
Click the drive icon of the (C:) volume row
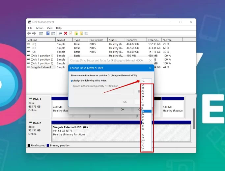coord(29,52)
